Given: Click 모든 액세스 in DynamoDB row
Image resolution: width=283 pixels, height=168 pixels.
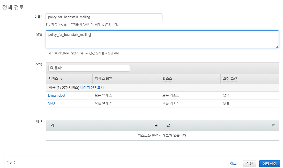Looking at the screenshot, I should [103, 95].
